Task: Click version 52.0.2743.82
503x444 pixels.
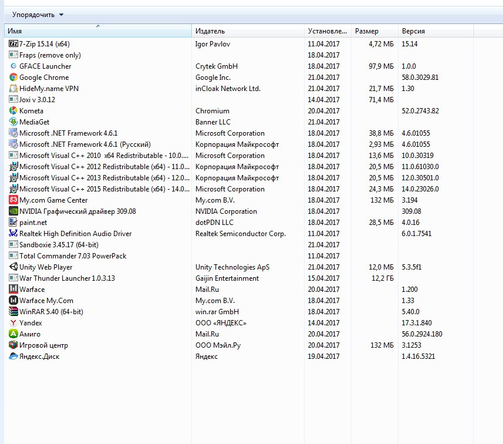Action: [x=420, y=111]
